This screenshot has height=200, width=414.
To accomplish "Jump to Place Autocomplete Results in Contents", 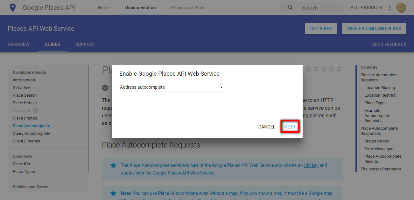I will pyautogui.click(x=383, y=159).
